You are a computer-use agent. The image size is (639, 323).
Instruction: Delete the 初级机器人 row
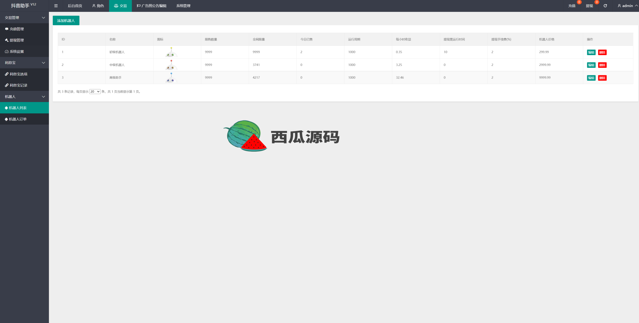602,52
